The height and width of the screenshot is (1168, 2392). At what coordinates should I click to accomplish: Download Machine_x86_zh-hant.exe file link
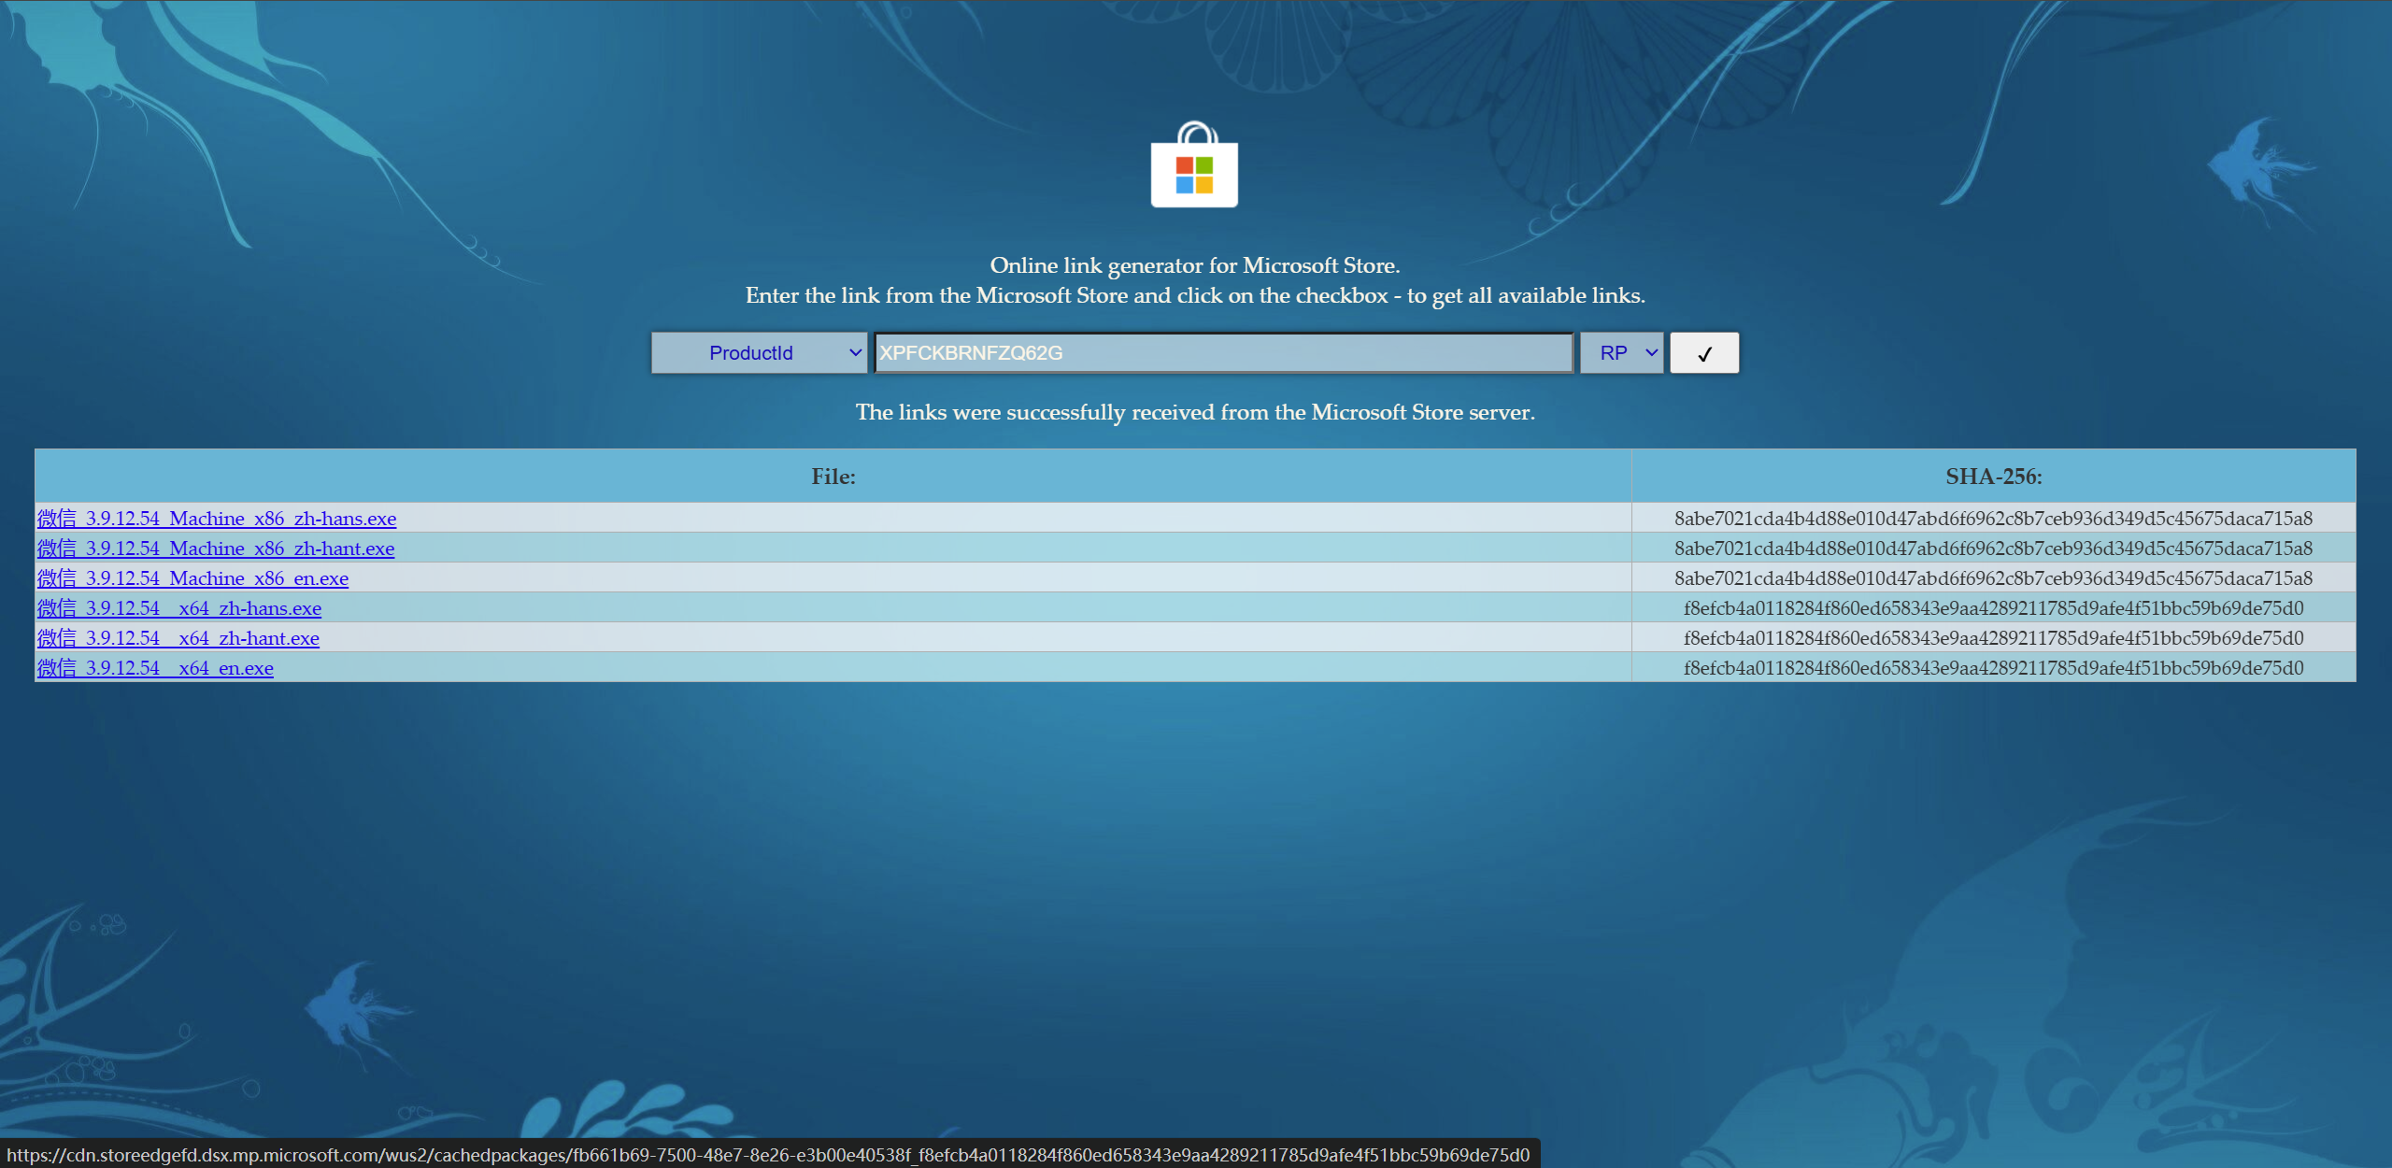216,548
